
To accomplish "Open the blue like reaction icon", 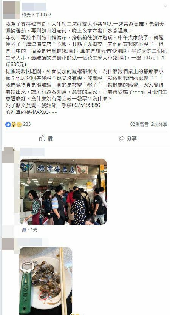I will [8, 124].
